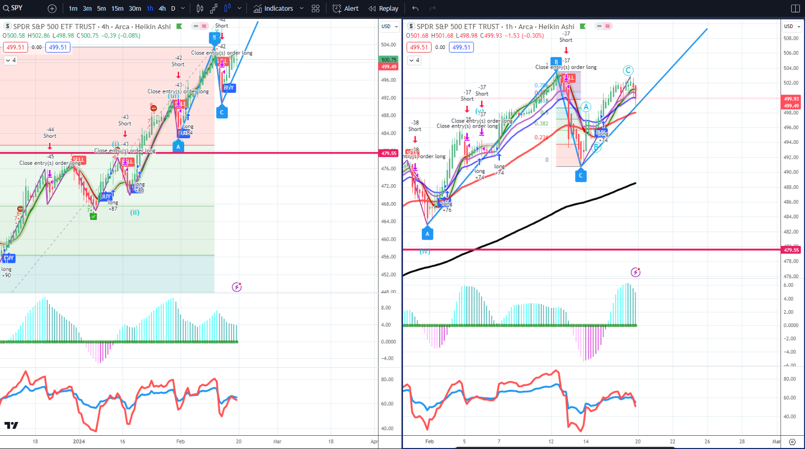Expand the 4 indicators legend on the 4h chart
The image size is (805, 449).
coord(11,60)
